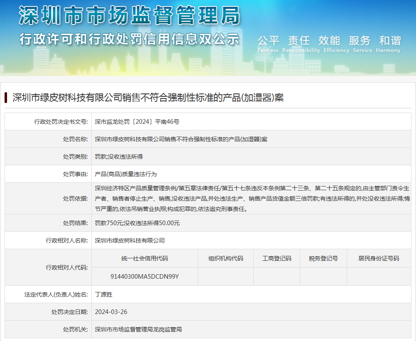This screenshot has height=341, width=416.
Task: Click the 处罚依据 legal basis paragraph
Action: coord(252,199)
